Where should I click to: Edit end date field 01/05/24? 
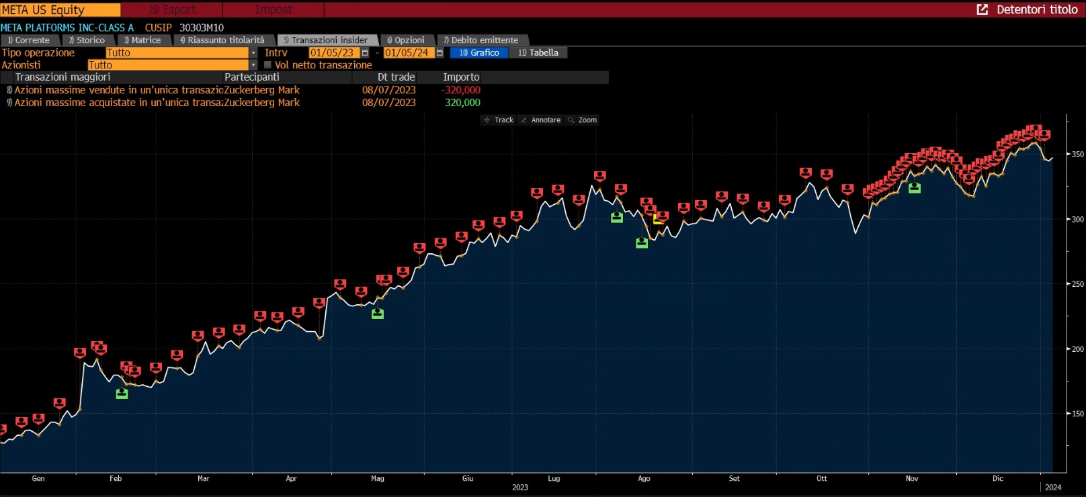(409, 52)
